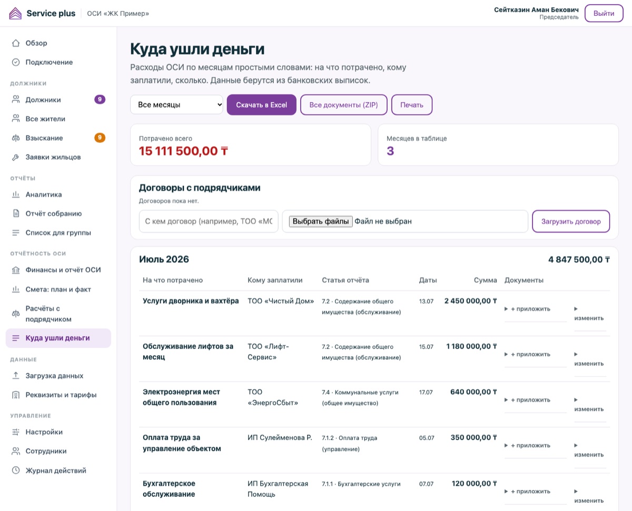Click the Загрузить договор button
The image size is (632, 511).
pos(571,221)
